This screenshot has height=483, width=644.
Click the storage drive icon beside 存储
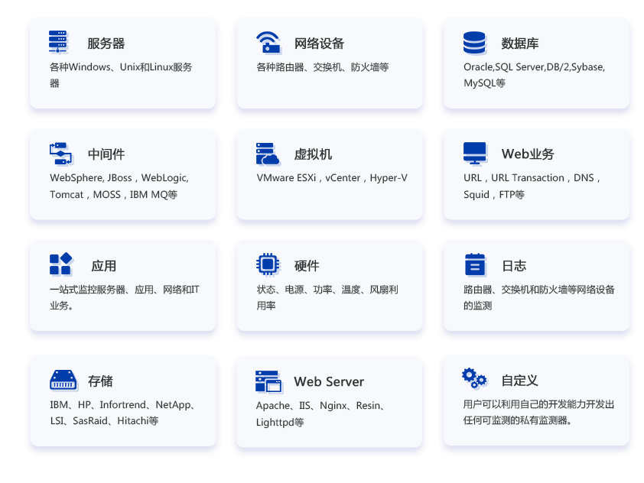tap(63, 380)
